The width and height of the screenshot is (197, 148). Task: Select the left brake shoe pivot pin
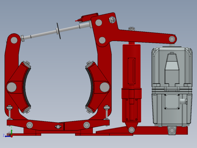point(11,87)
